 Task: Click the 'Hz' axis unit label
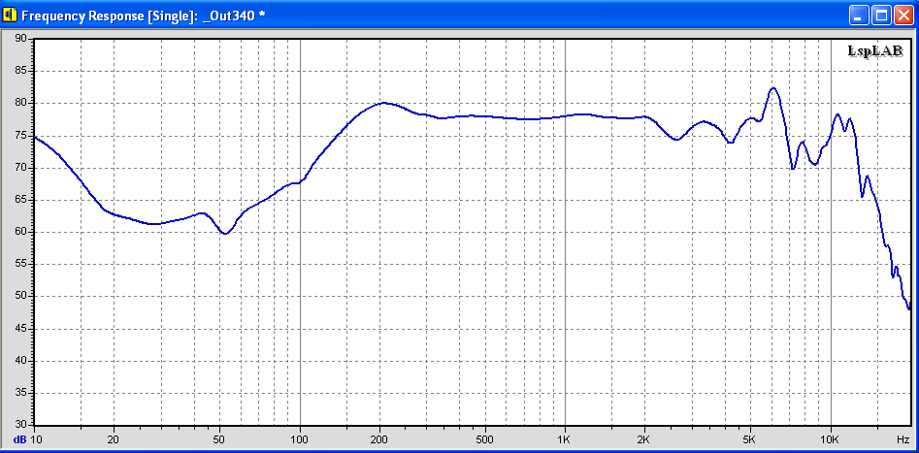903,438
